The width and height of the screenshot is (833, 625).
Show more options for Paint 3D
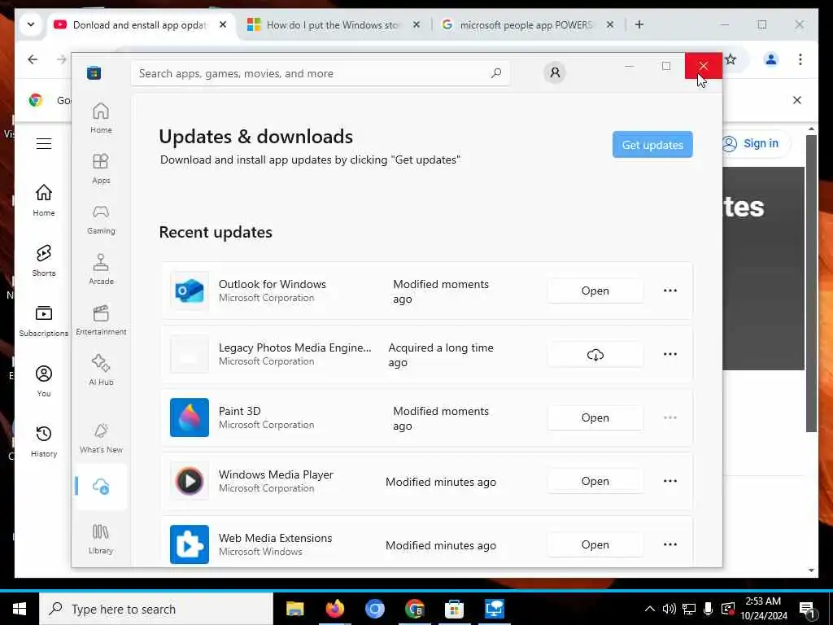pyautogui.click(x=670, y=417)
